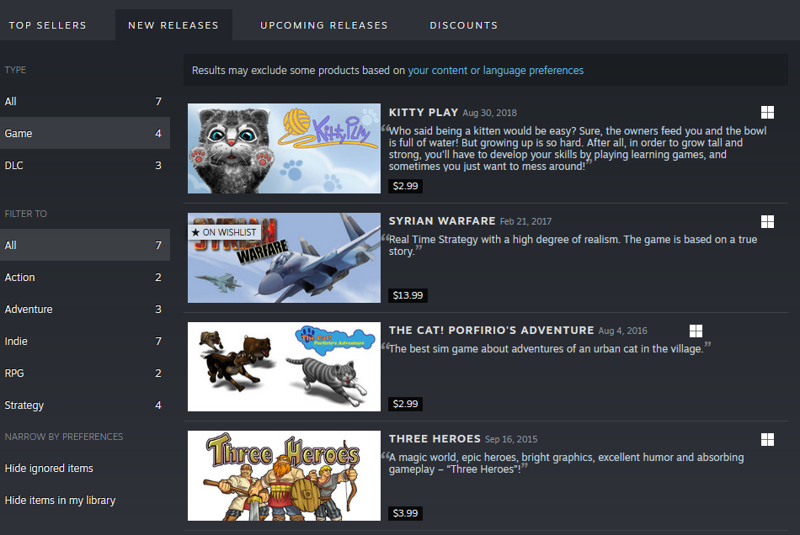
Task: Open the New Releases tab
Action: [x=173, y=25]
